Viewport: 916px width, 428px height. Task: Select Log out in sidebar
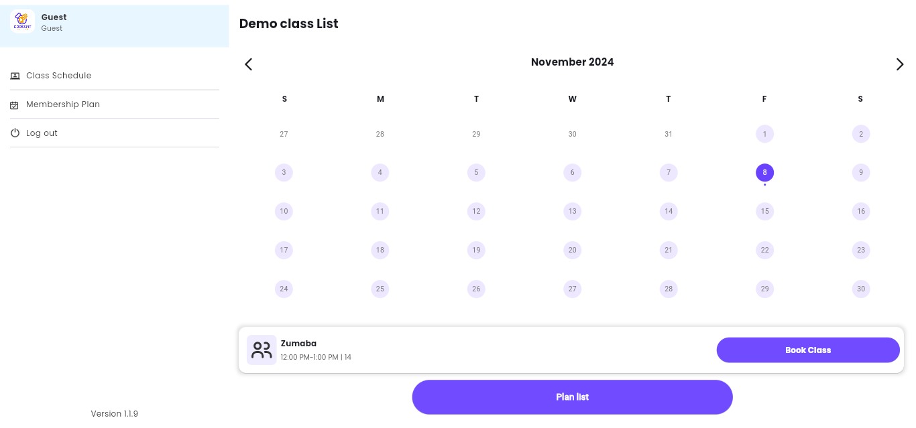coord(115,133)
